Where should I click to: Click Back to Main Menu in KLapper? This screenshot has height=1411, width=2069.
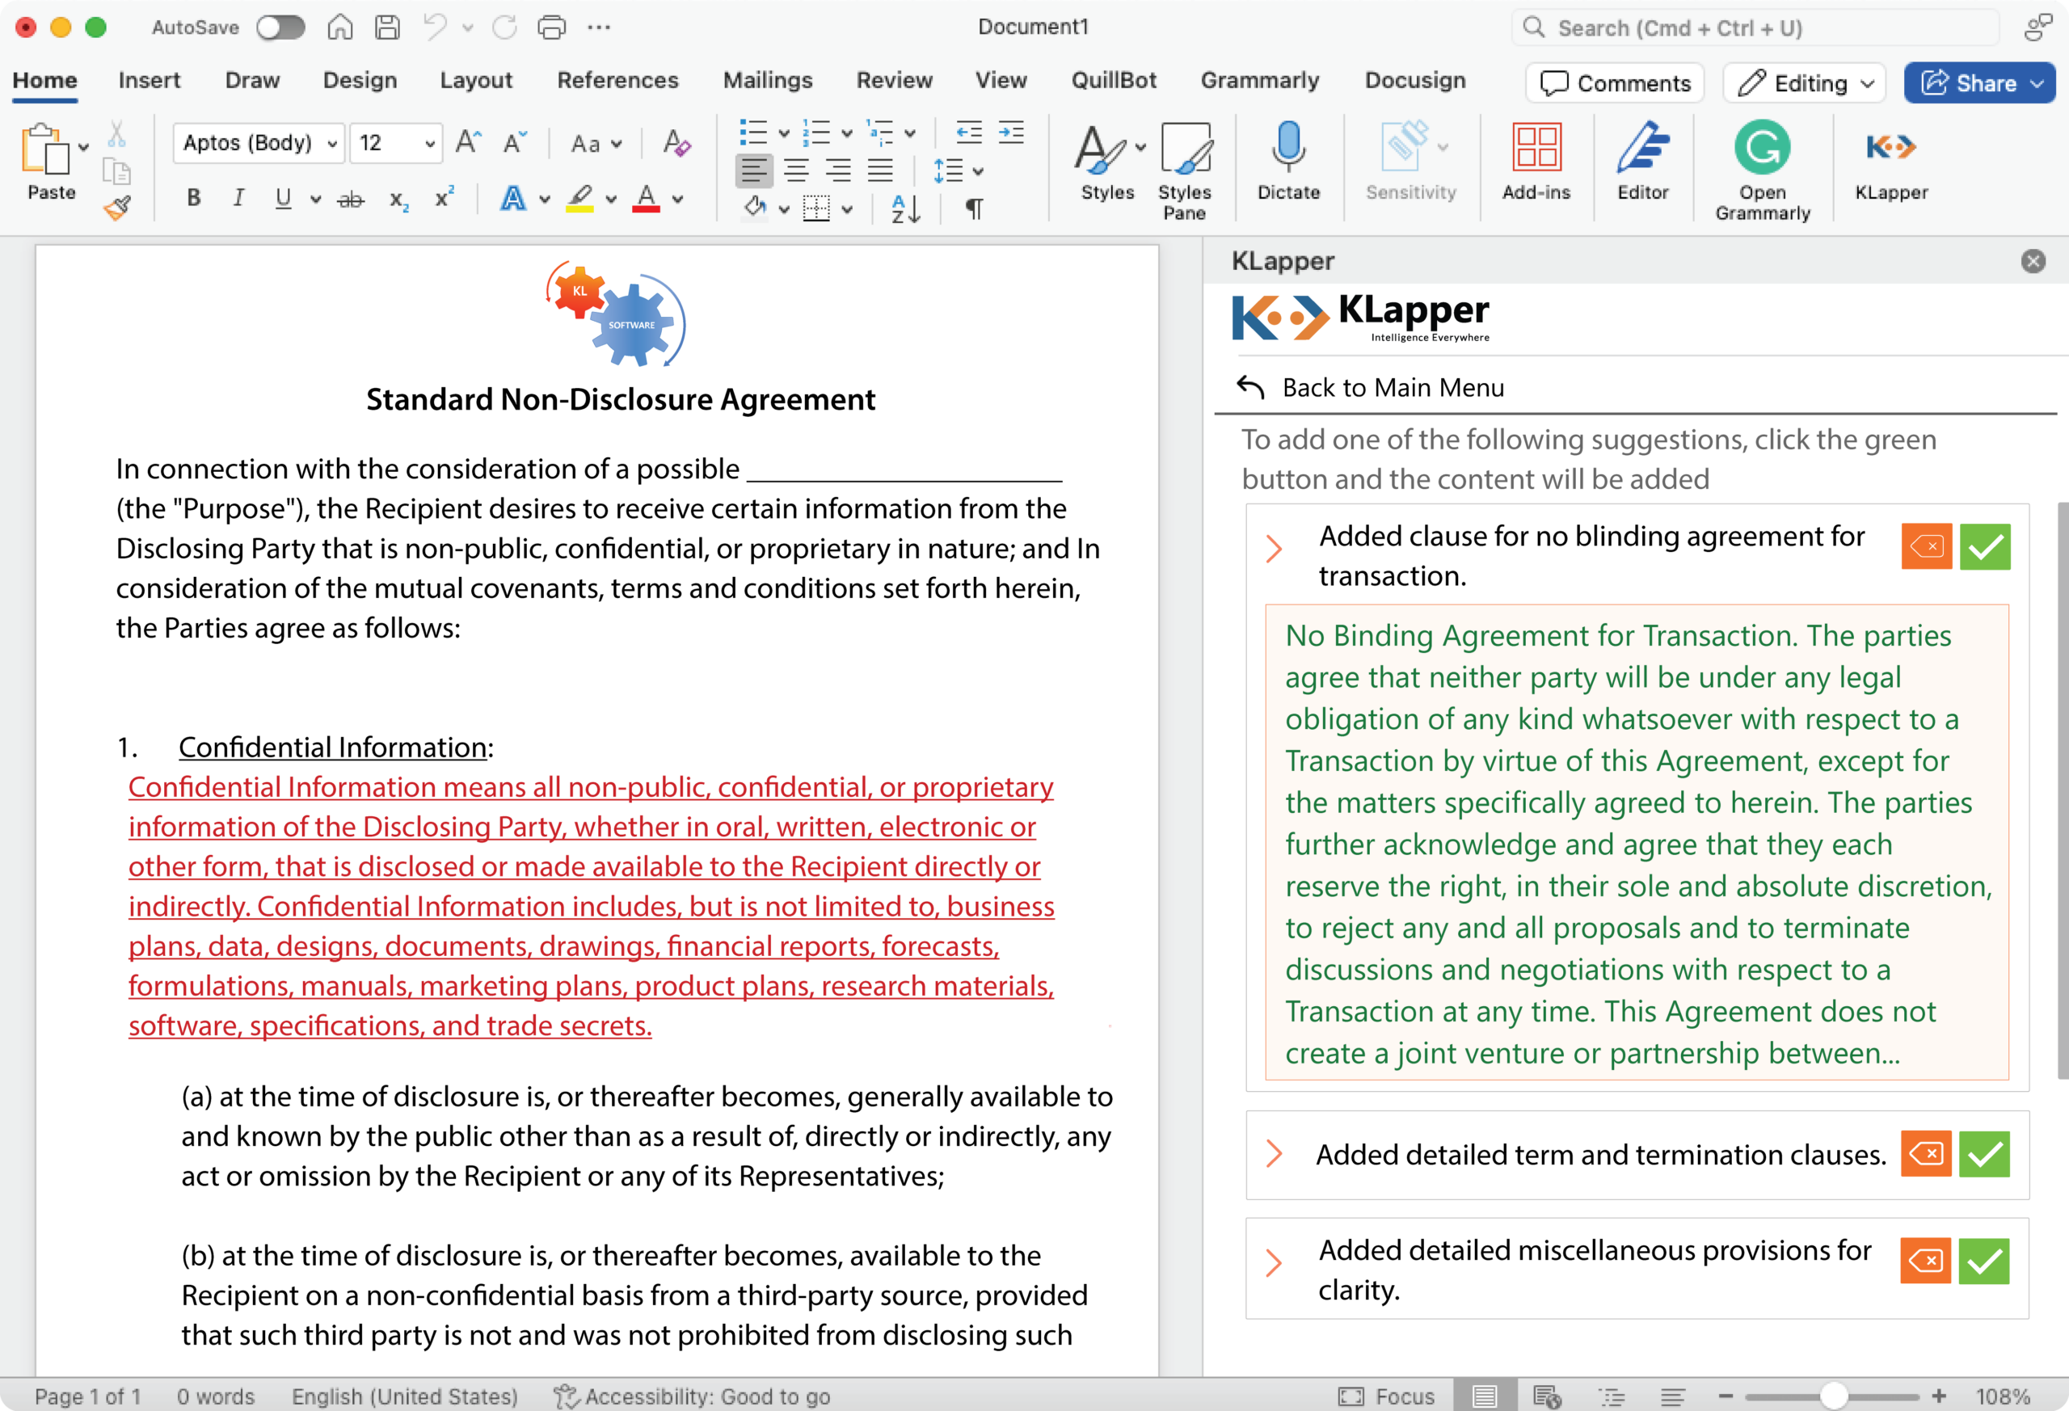(x=1393, y=387)
